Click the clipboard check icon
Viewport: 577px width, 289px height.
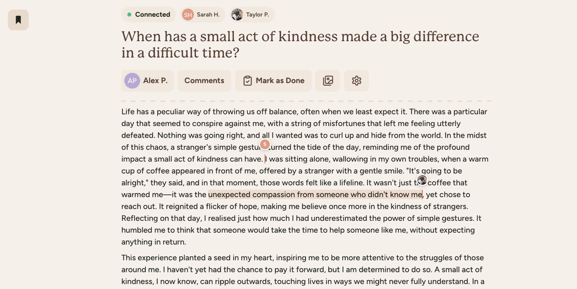[x=248, y=81]
